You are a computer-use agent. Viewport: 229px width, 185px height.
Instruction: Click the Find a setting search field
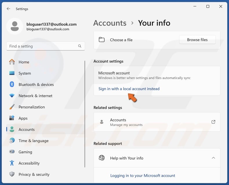(x=46, y=46)
